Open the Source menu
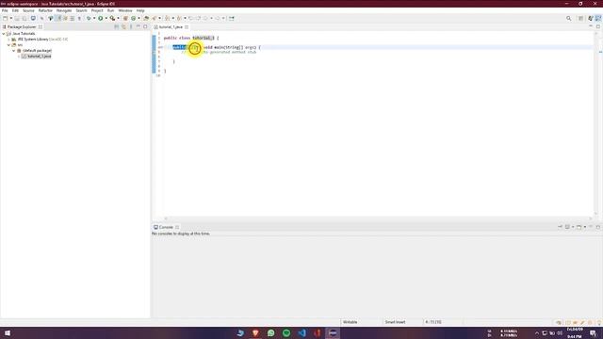Image resolution: width=603 pixels, height=339 pixels. (28, 10)
